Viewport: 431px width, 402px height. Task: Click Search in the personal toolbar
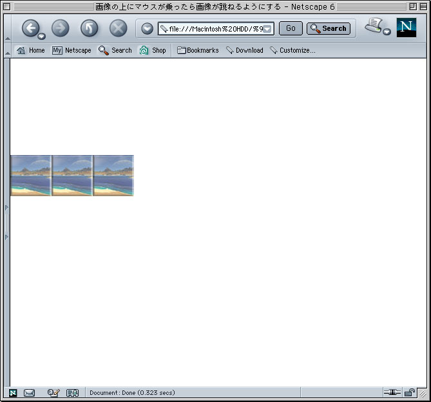(x=115, y=50)
